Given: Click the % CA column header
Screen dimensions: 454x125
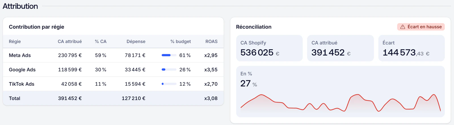Looking at the screenshot, I should click(101, 42).
